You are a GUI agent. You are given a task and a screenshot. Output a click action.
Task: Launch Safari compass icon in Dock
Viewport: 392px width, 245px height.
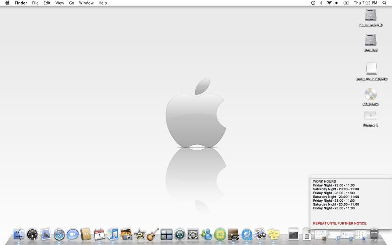click(x=59, y=235)
